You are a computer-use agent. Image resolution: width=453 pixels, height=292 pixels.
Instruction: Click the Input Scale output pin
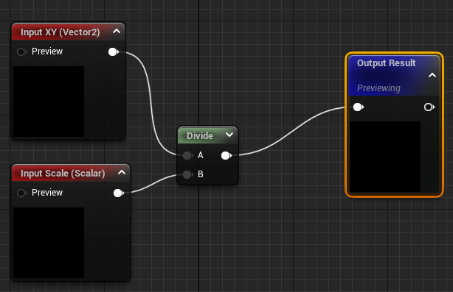click(119, 193)
